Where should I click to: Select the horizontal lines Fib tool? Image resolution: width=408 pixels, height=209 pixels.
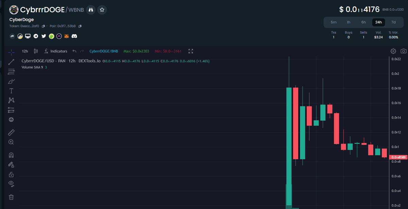11,71
